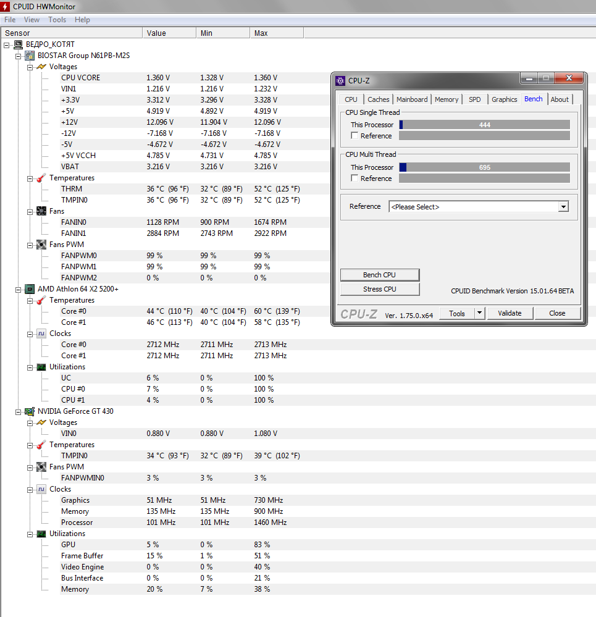Click the GPU Utilizations graph icon

[x=41, y=534]
